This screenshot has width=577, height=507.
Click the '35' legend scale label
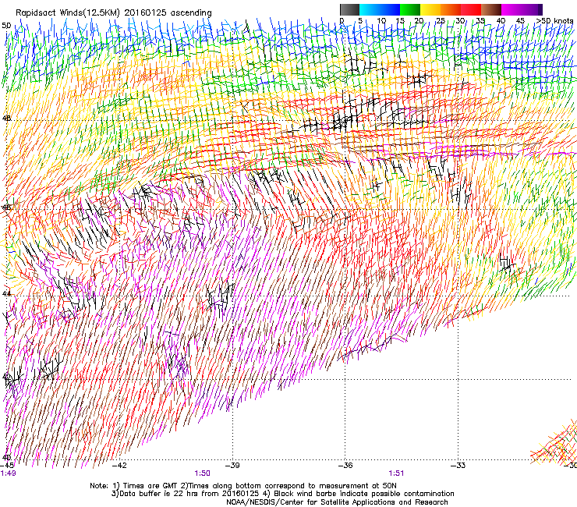(x=480, y=20)
